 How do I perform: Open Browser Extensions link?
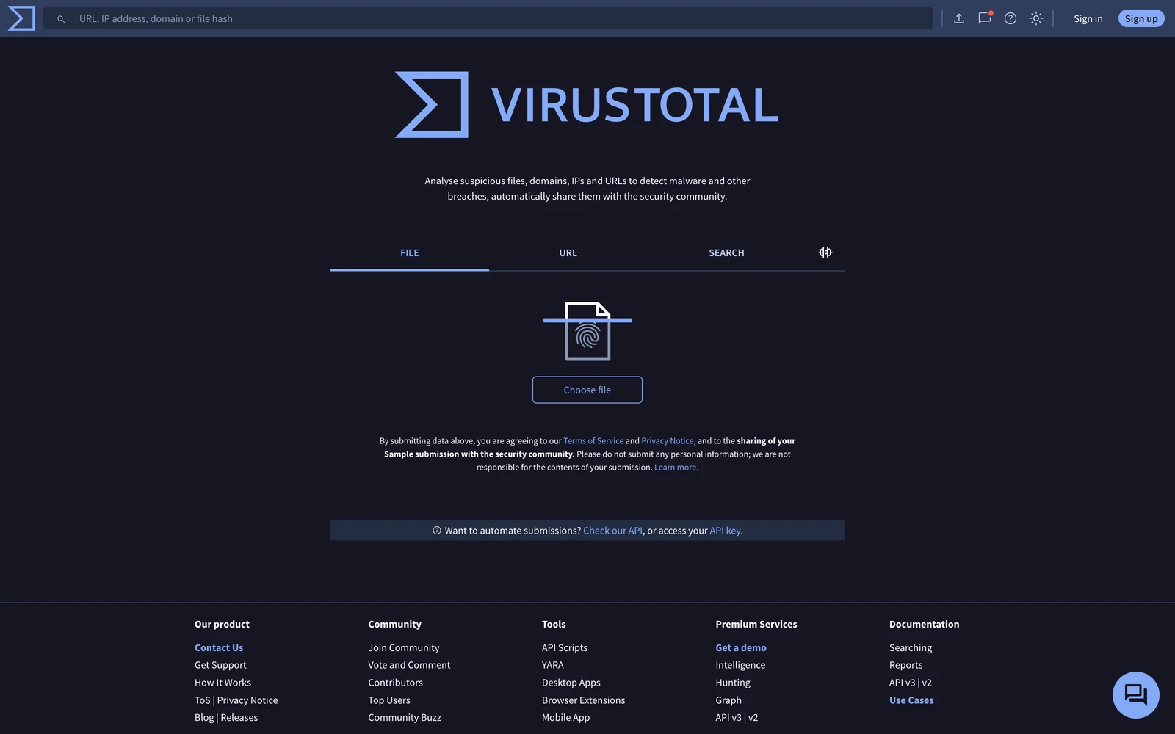(x=584, y=700)
